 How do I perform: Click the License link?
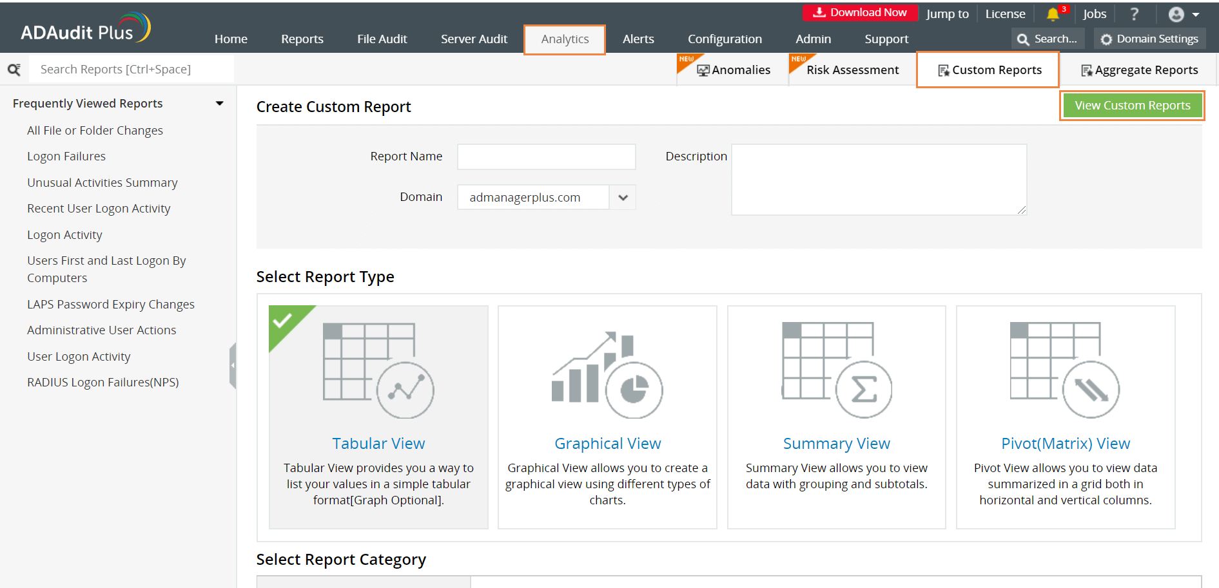[1005, 14]
